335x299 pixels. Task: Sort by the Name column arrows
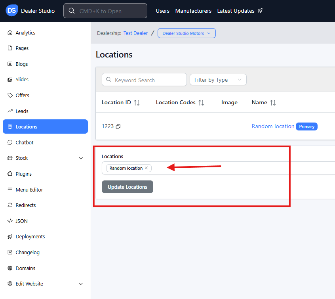tap(273, 103)
